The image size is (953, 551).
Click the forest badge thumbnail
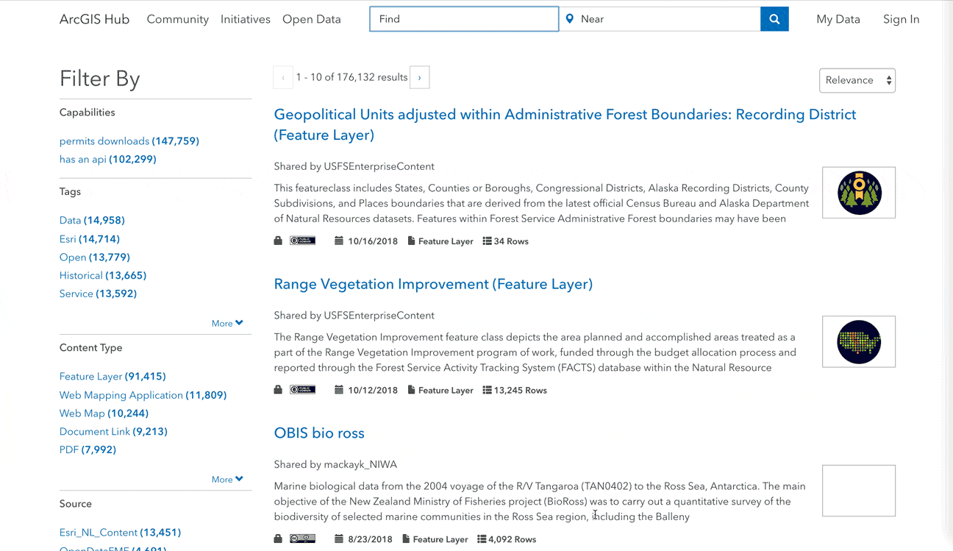(x=858, y=192)
